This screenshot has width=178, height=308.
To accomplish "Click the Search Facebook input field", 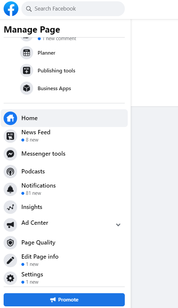I will pos(73,9).
